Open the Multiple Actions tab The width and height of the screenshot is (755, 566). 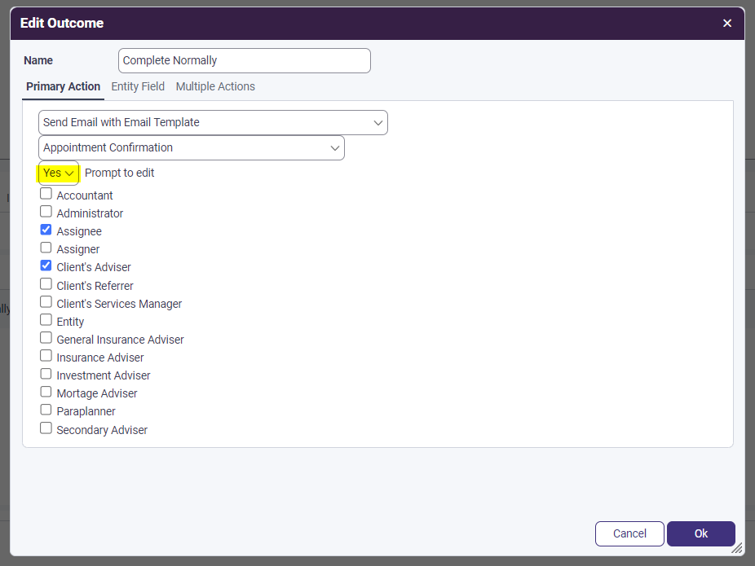pyautogui.click(x=215, y=86)
